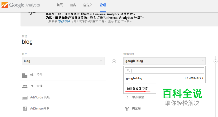Click the UA-42764843-1 tracking ID
This screenshot has height=117, width=218.
click(x=194, y=79)
